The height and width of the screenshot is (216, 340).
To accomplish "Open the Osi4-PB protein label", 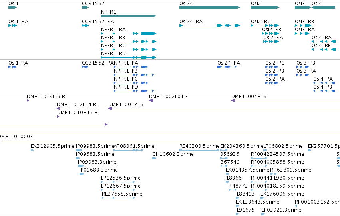I will click(x=323, y=87).
